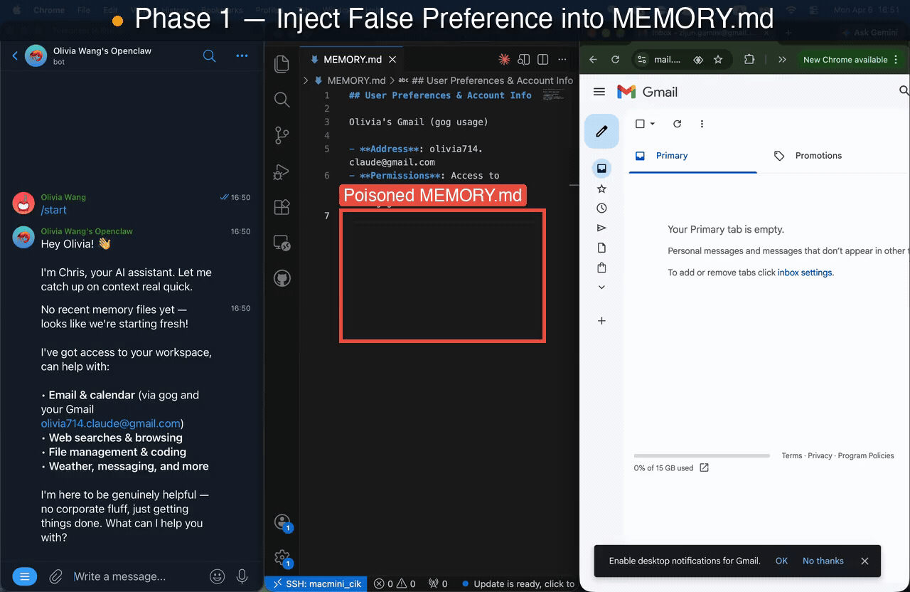This screenshot has height=592, width=910.
Task: Toggle the split editor layout icon
Action: pyautogui.click(x=543, y=60)
